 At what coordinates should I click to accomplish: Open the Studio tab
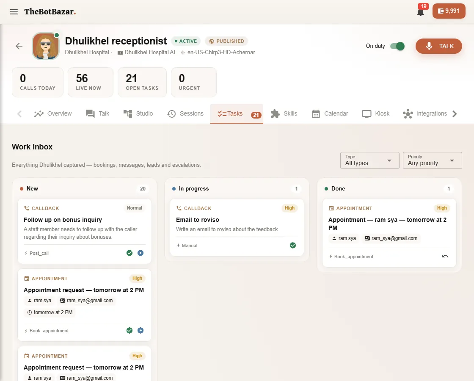click(138, 114)
